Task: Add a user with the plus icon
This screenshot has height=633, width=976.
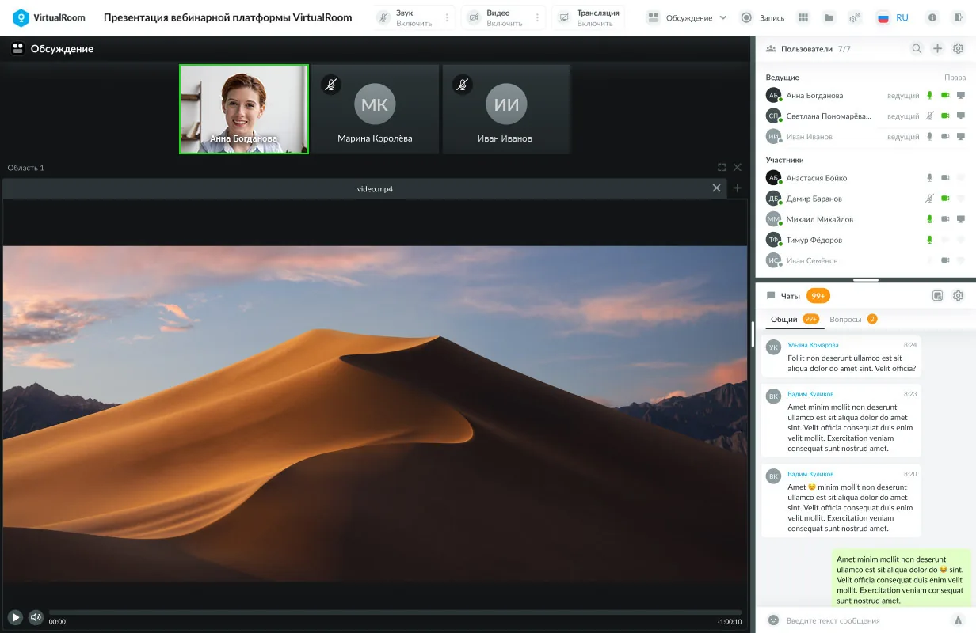Action: 937,49
